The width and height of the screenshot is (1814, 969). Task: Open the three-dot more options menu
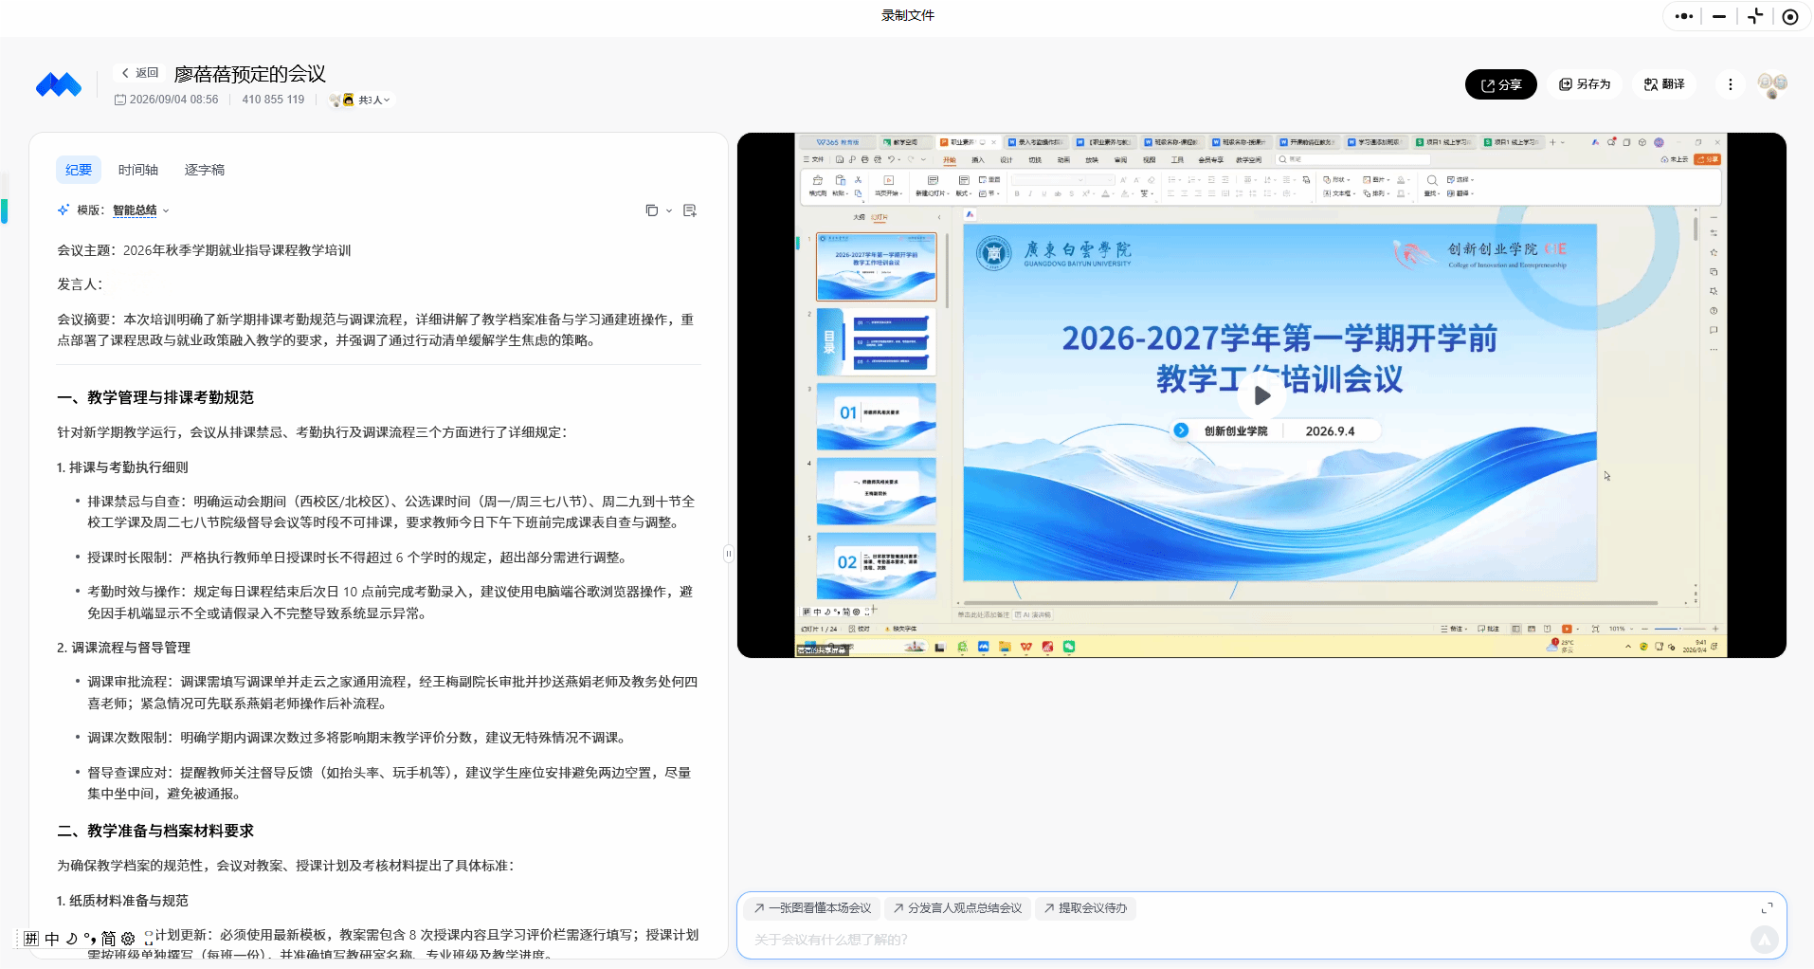click(x=1731, y=84)
